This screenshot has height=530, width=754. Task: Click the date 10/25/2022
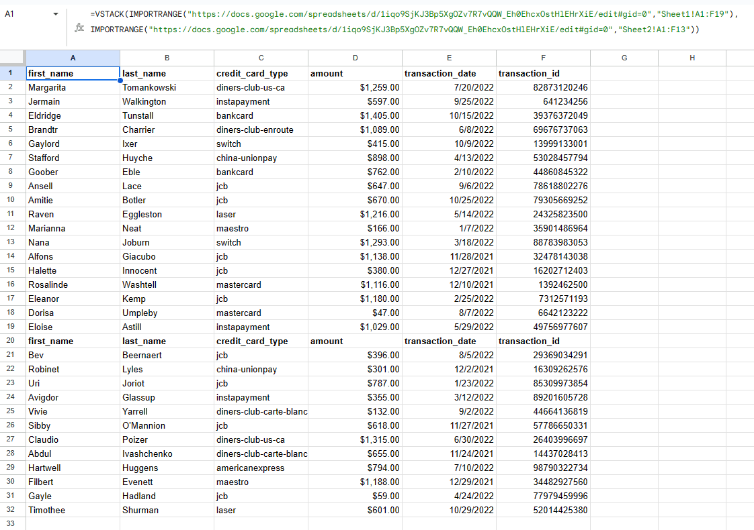(449, 200)
